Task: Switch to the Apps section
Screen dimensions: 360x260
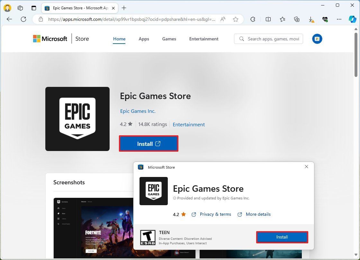Action: point(144,39)
